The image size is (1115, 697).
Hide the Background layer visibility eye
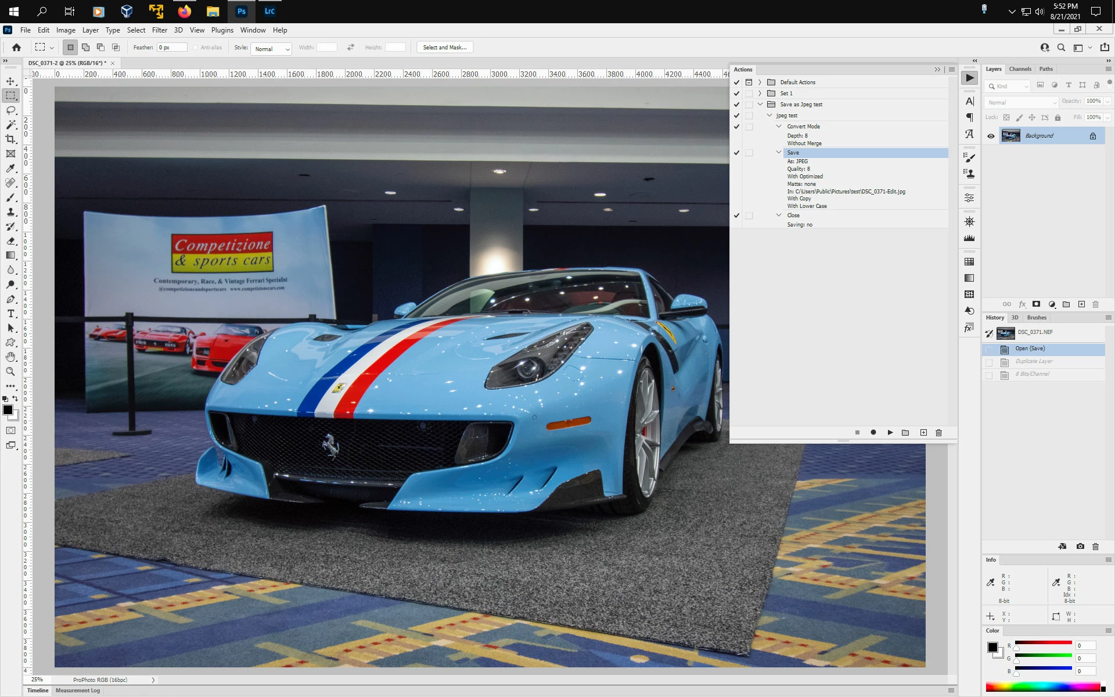[991, 136]
